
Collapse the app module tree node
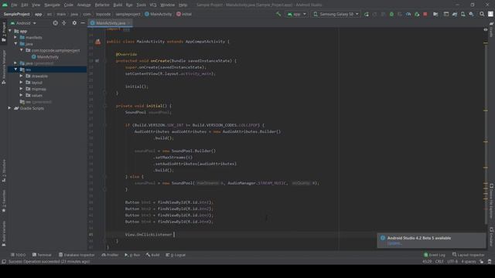[x=10, y=31]
